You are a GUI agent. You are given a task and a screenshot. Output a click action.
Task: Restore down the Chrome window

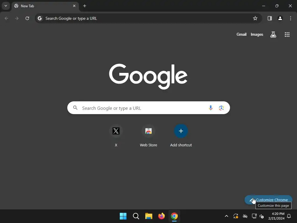click(277, 6)
